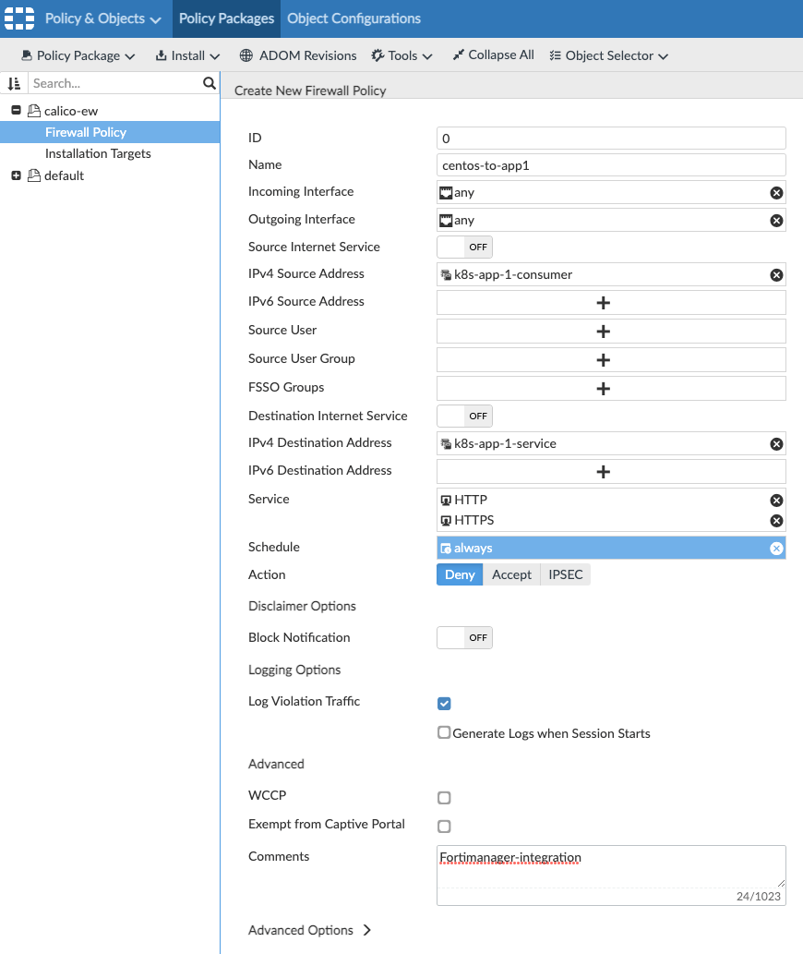
Task: Check Generate Logs when Session Starts
Action: (x=444, y=732)
